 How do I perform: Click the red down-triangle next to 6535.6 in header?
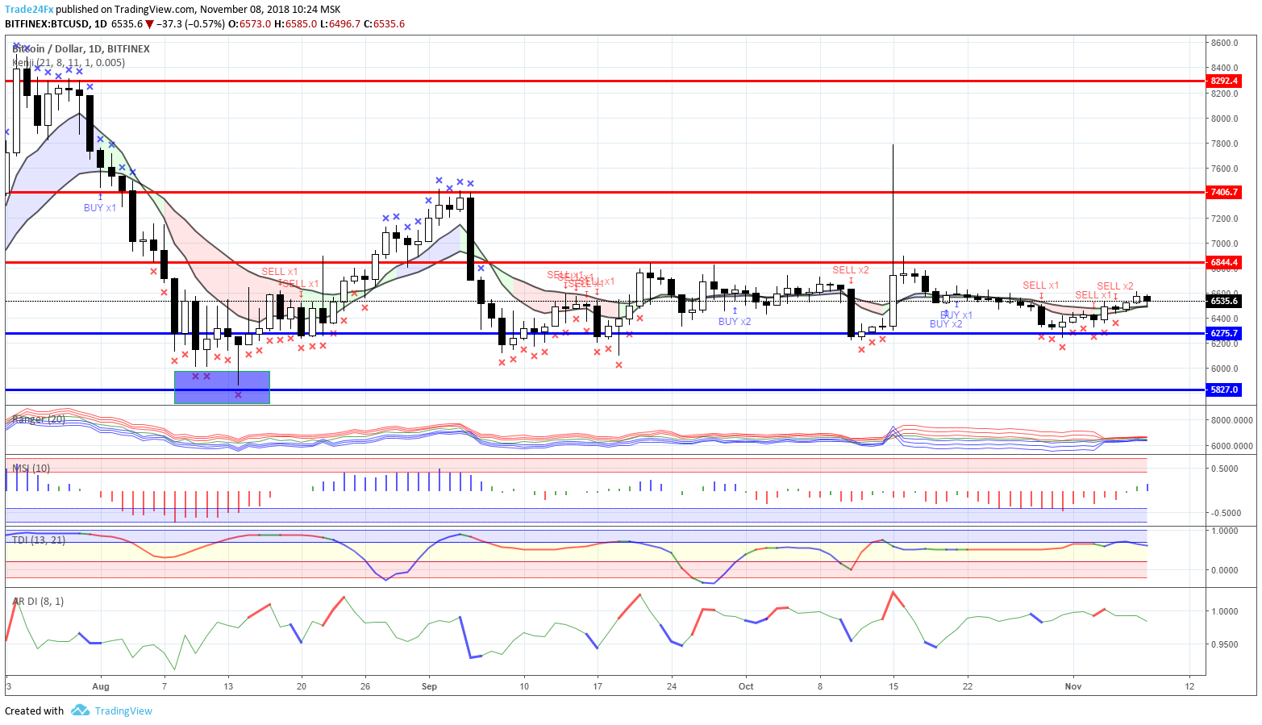click(149, 24)
